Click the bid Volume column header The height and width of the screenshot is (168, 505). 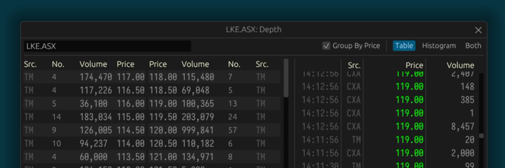pyautogui.click(x=93, y=64)
